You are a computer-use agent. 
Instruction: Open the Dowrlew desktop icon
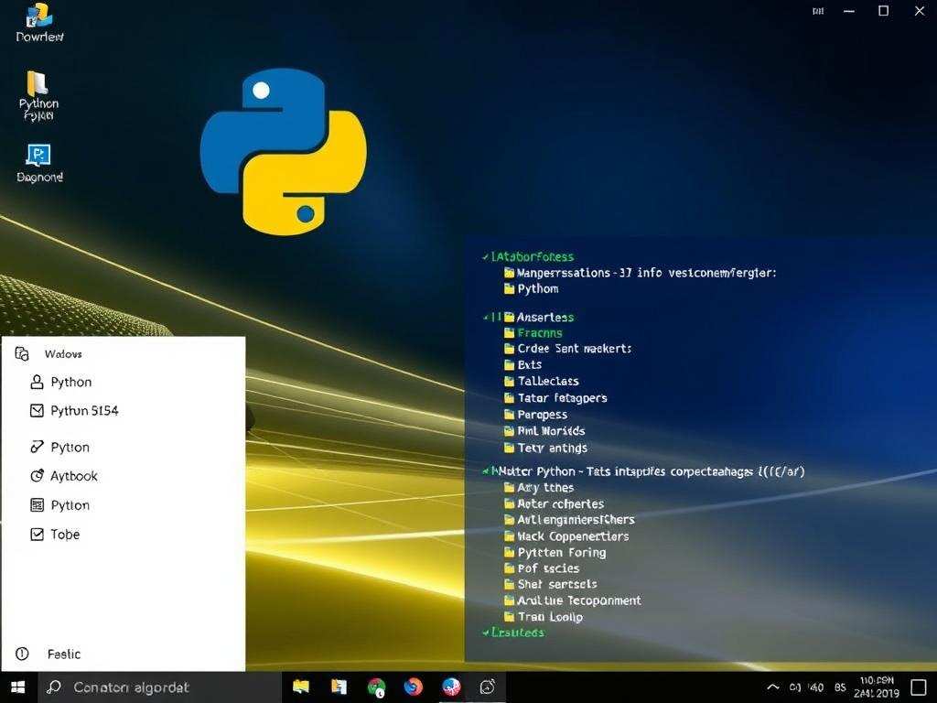click(39, 23)
